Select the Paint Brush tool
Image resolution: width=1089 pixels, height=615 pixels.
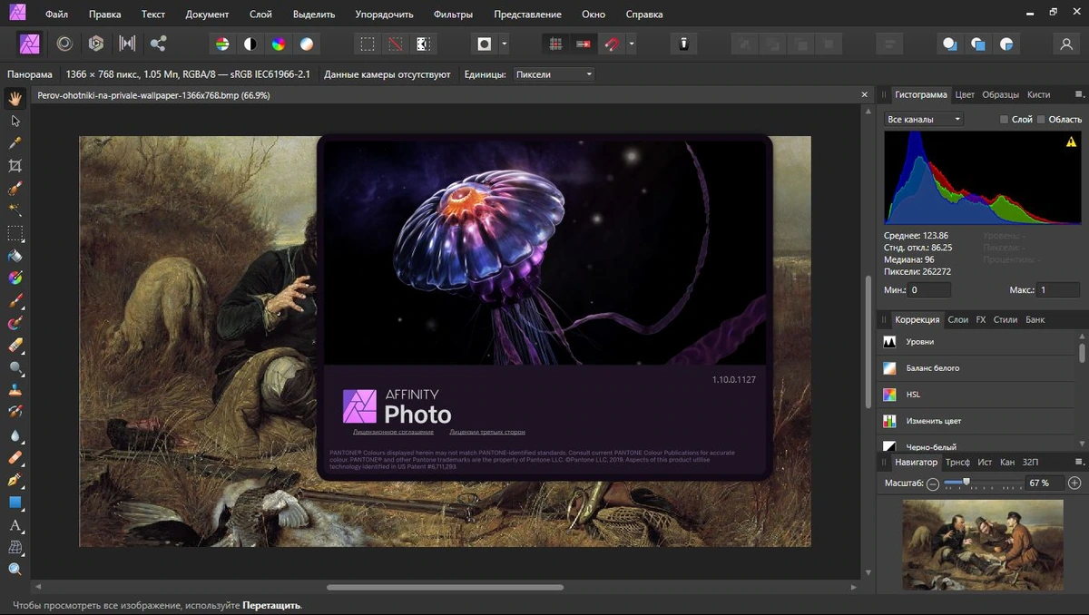[15, 300]
